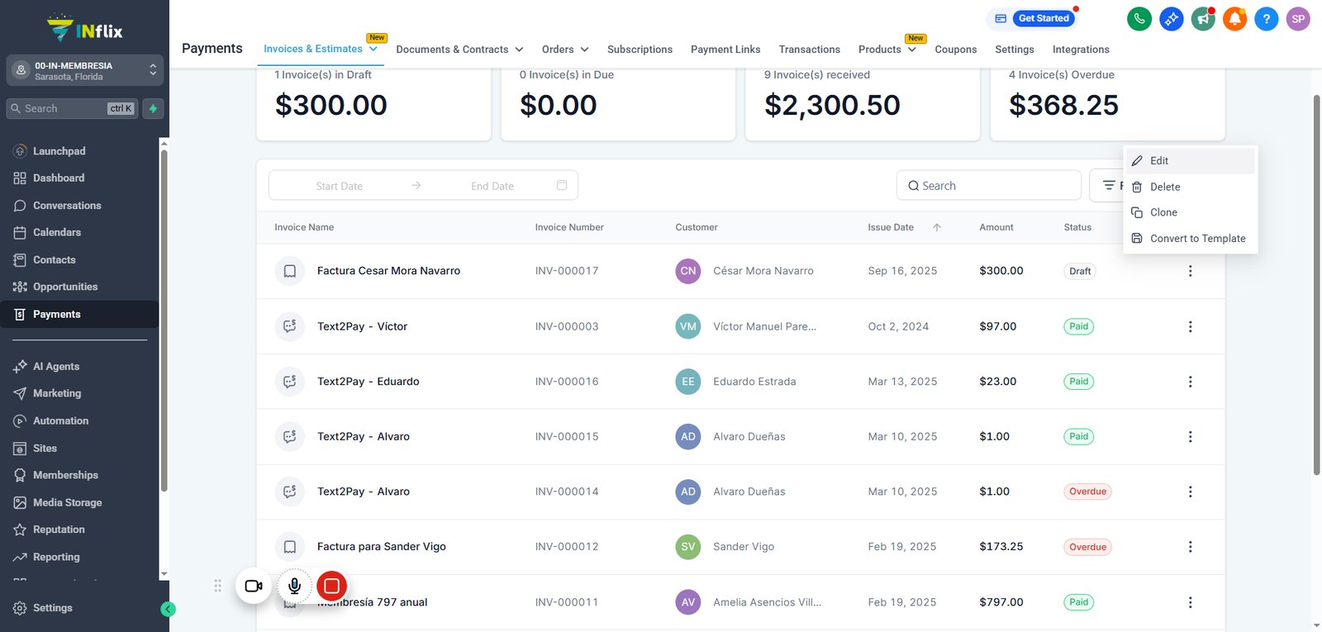Select Clone from the context menu
The width and height of the screenshot is (1322, 632).
point(1191,212)
